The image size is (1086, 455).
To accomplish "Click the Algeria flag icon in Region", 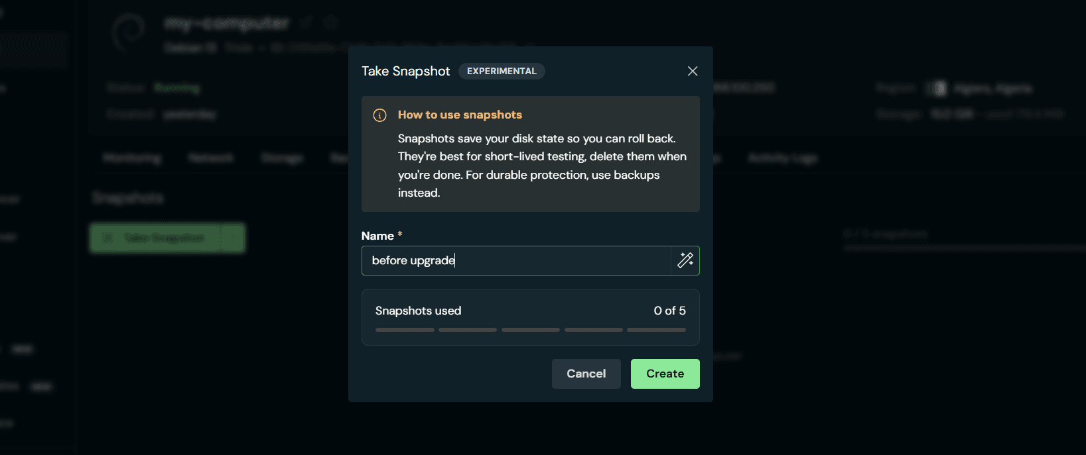I will pos(937,88).
